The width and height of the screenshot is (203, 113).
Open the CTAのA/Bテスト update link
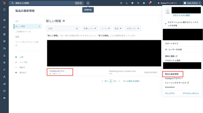click(57, 71)
